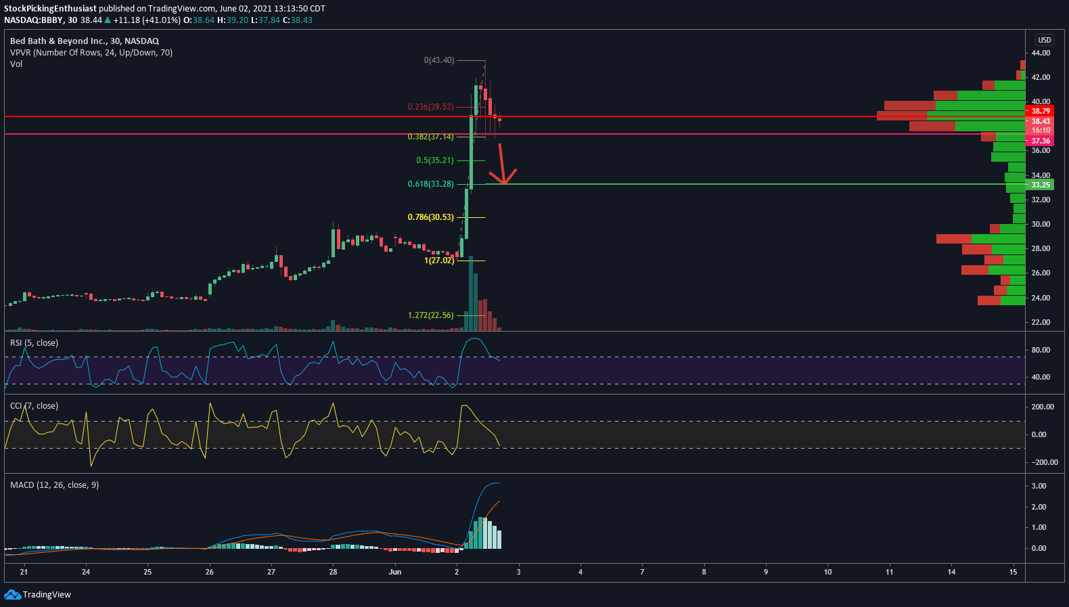Click date 10 on the time axis
The height and width of the screenshot is (607, 1069).
click(x=827, y=572)
